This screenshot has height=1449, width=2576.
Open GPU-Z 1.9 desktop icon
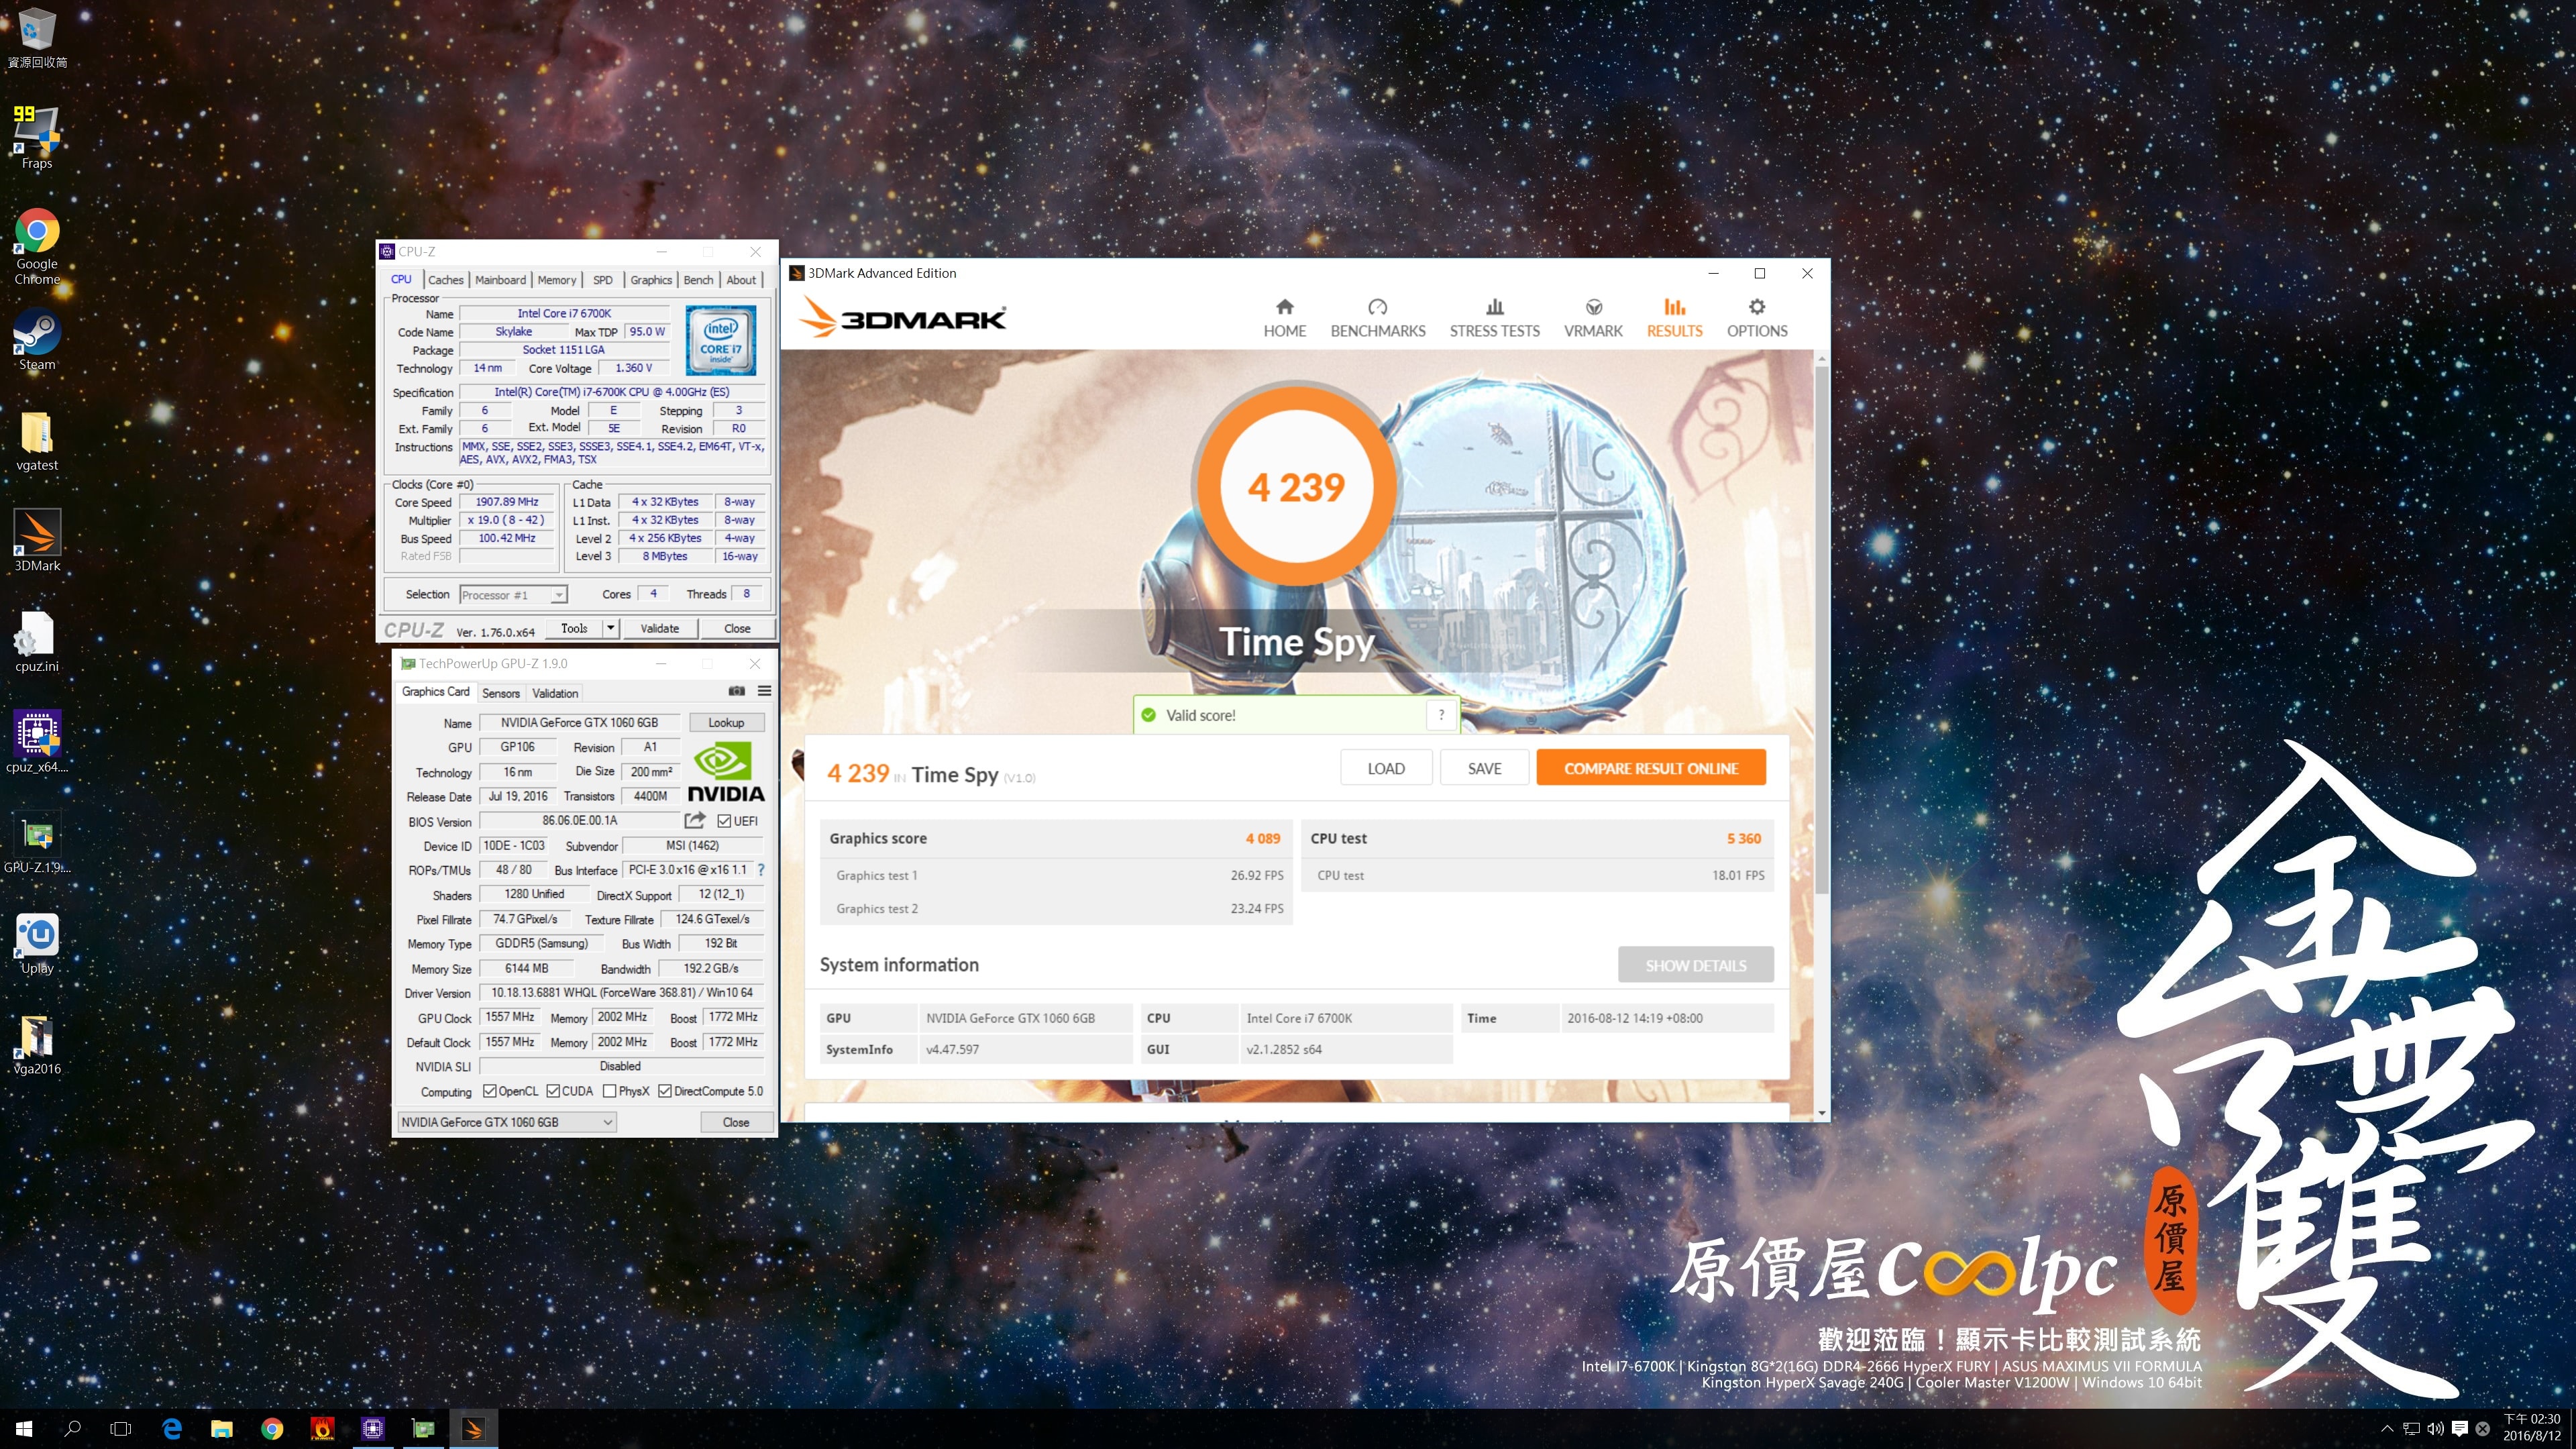coord(37,842)
